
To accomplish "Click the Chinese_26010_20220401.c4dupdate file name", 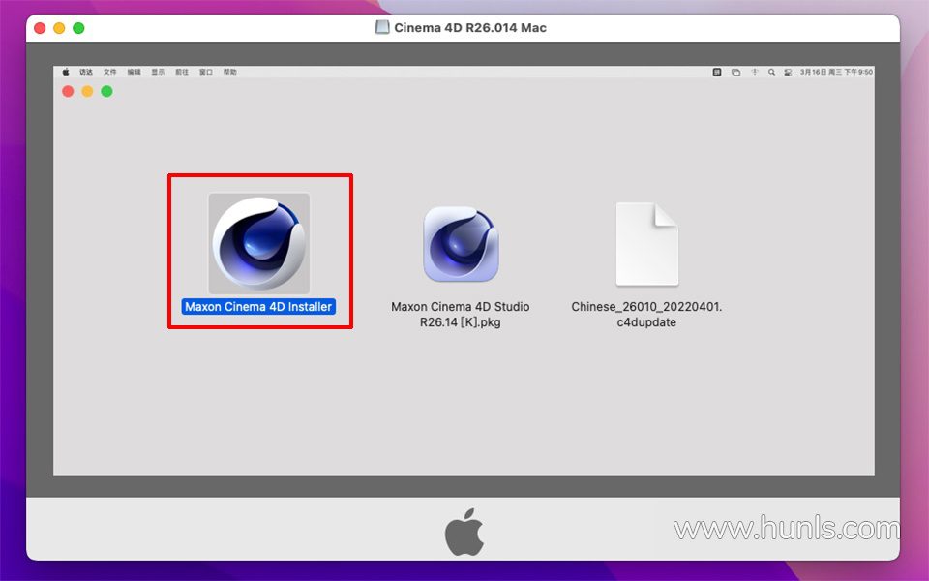I will [x=646, y=314].
